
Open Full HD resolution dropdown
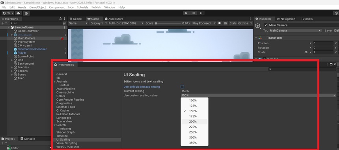point(126,23)
